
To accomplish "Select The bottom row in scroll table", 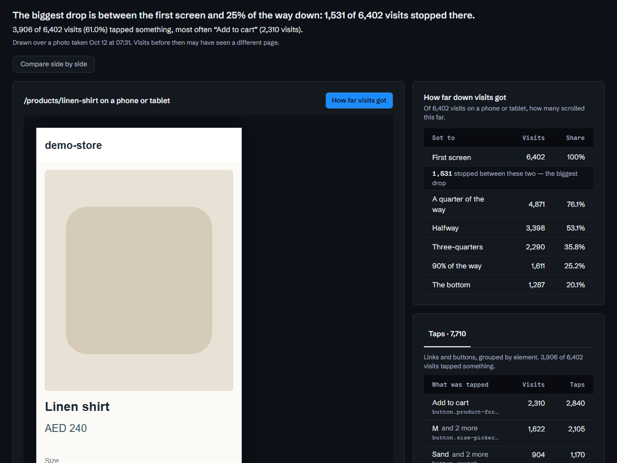I will point(509,285).
